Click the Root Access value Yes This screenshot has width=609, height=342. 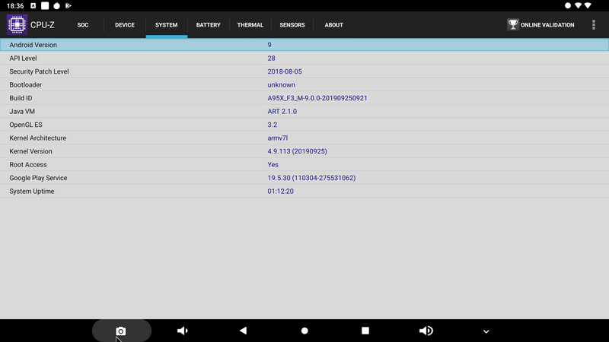(273, 165)
